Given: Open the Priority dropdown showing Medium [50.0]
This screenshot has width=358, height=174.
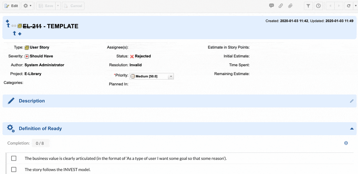Looking at the screenshot, I should [x=152, y=76].
